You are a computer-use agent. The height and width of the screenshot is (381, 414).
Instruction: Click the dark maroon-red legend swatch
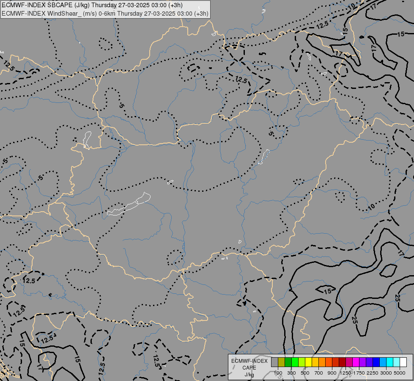(342, 362)
